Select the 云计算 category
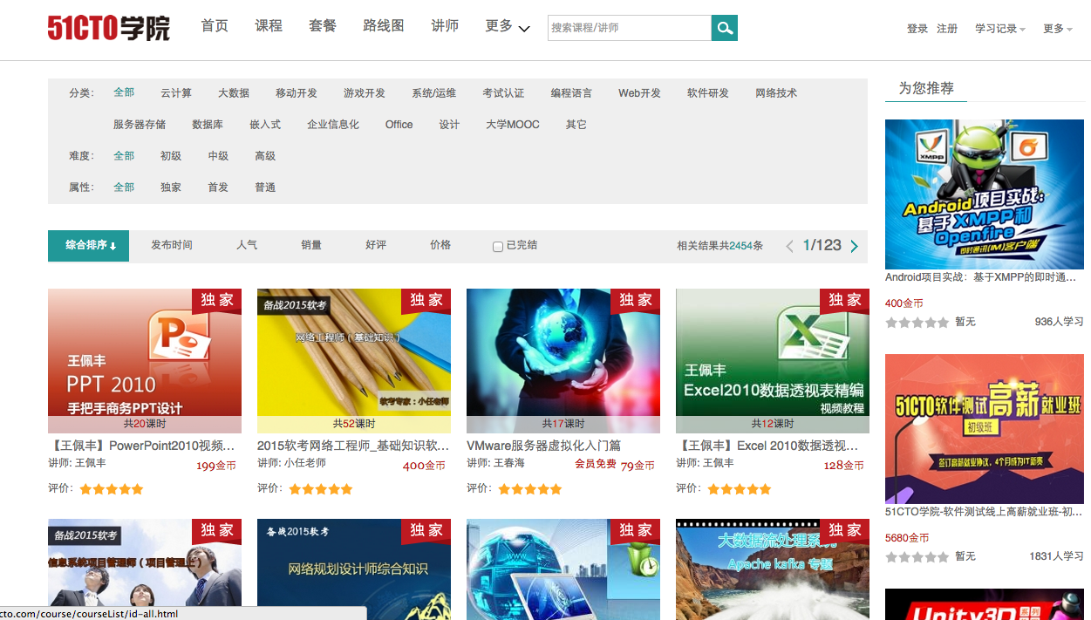The width and height of the screenshot is (1091, 620). [x=176, y=93]
